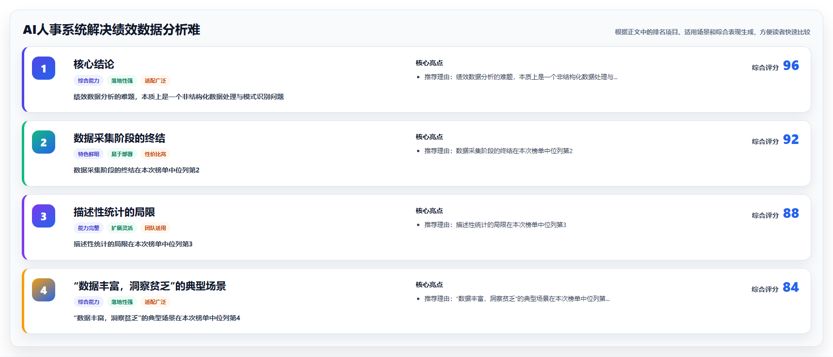Click the score value 92

(x=791, y=139)
